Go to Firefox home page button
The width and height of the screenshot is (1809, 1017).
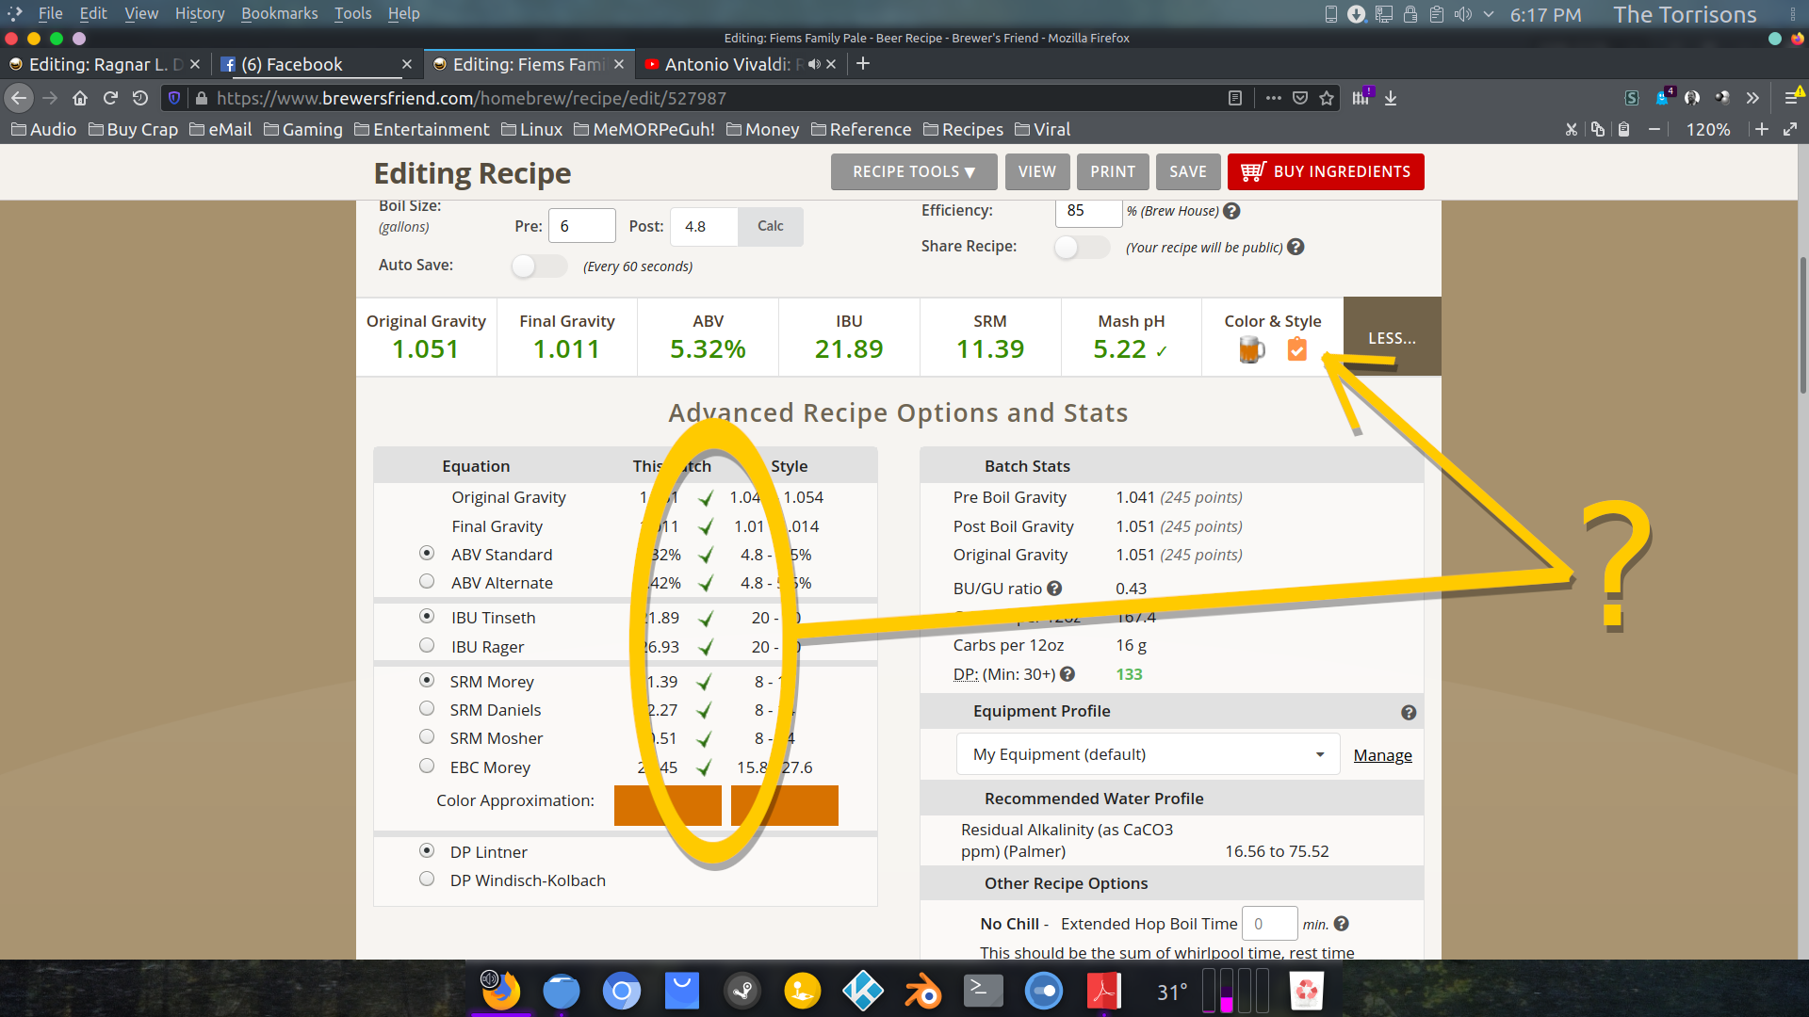tap(80, 98)
